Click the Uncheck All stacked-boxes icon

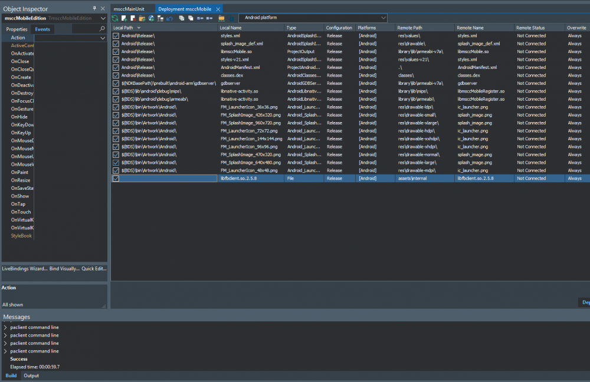coord(191,18)
